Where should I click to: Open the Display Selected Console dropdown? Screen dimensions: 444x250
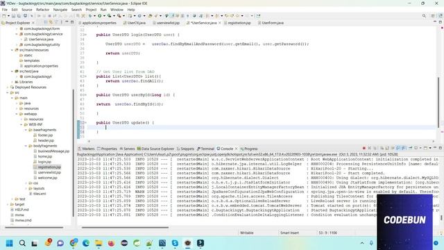[x=420, y=148]
